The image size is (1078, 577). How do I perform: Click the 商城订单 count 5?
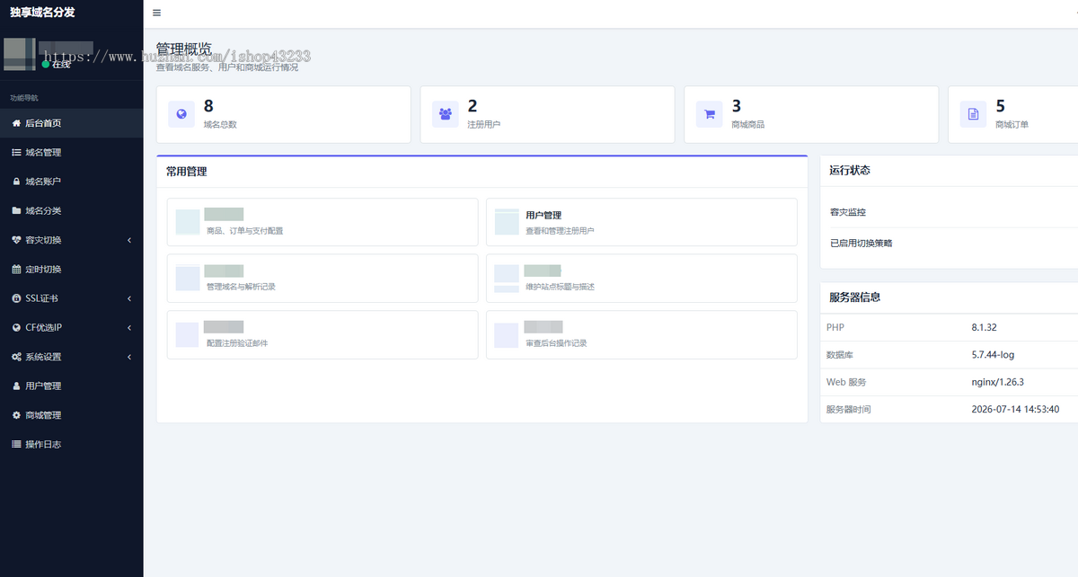point(1001,106)
